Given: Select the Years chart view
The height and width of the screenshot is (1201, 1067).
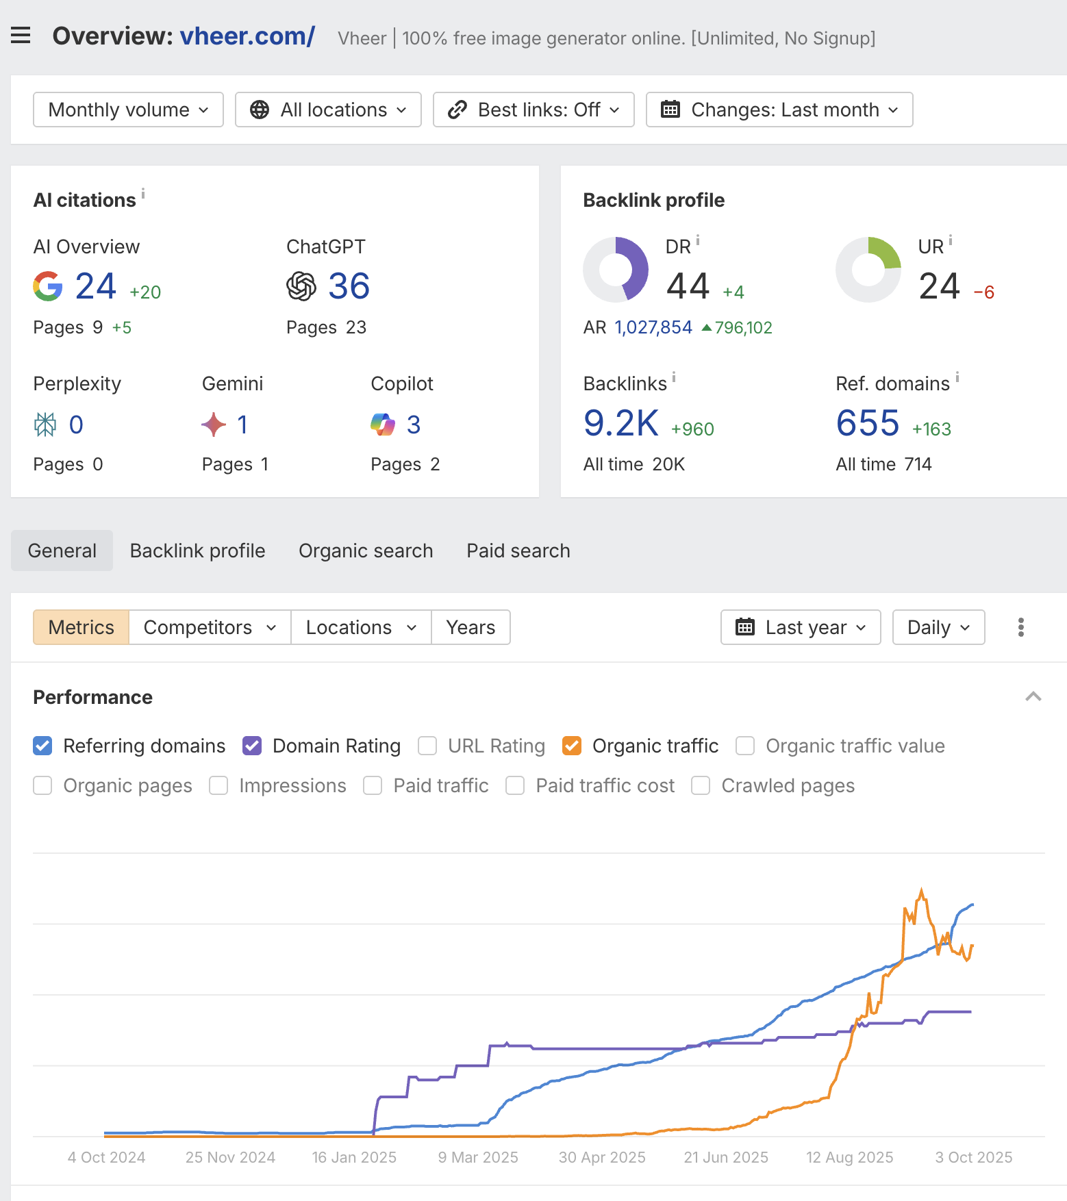Looking at the screenshot, I should [x=470, y=627].
